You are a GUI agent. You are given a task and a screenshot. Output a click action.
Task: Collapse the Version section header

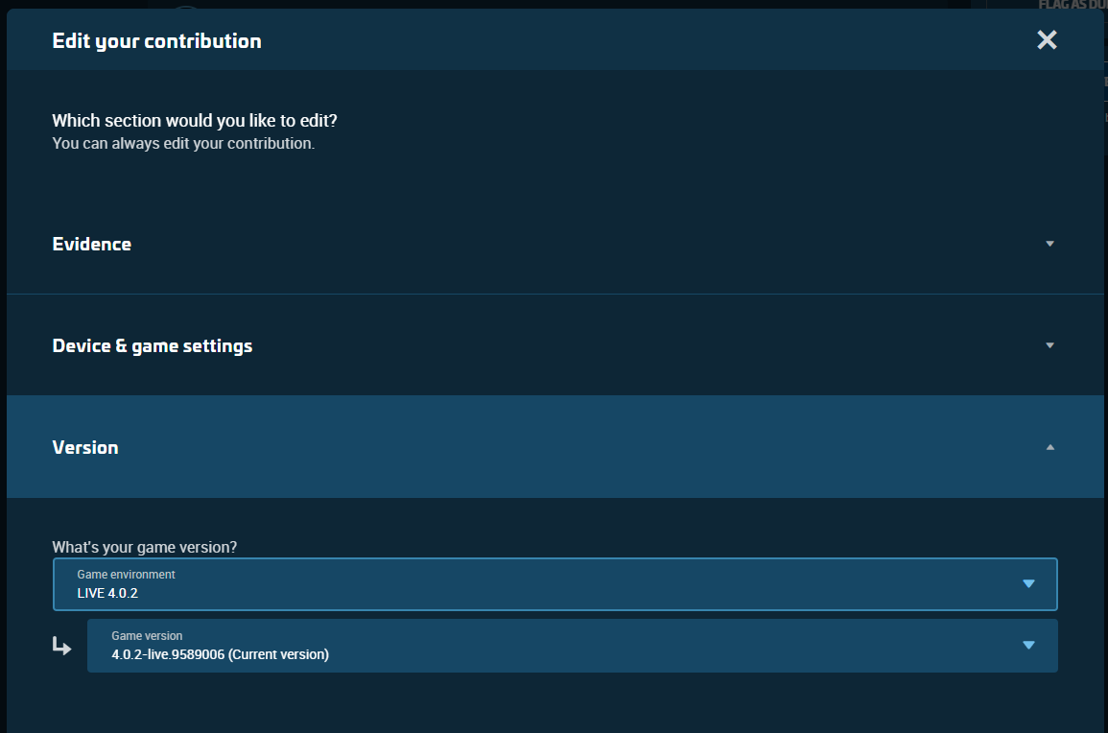85,447
